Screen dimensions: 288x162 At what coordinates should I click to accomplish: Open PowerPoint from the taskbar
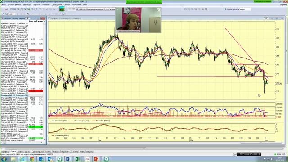coord(96,159)
